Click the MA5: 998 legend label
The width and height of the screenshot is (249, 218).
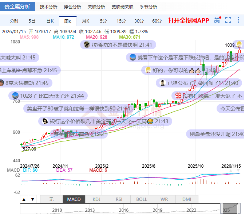pyautogui.click(x=29, y=37)
